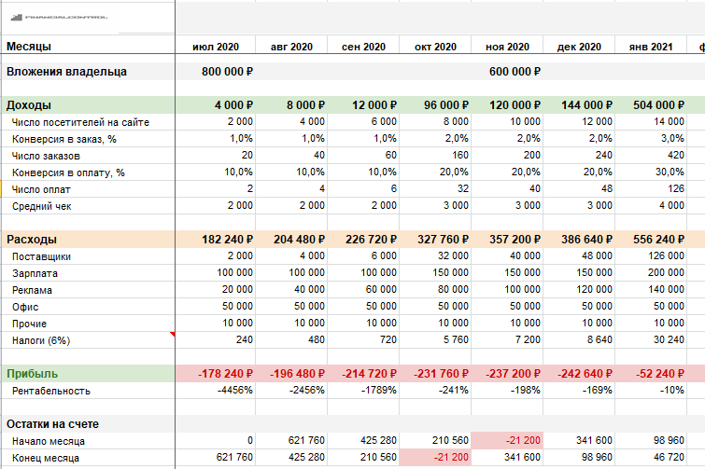
Task: Click the 'Реклама' row label
Action: point(32,290)
